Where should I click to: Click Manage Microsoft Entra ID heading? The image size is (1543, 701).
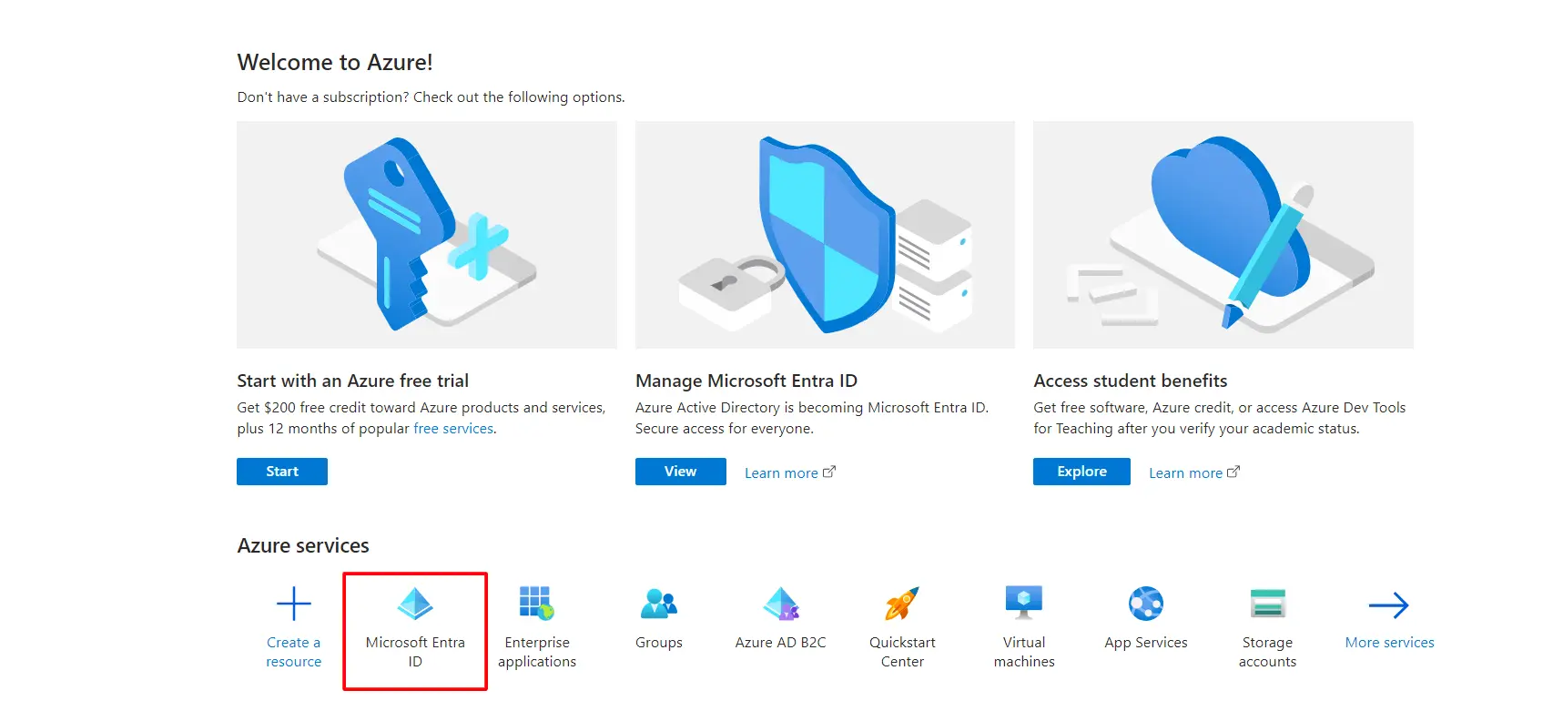746,381
